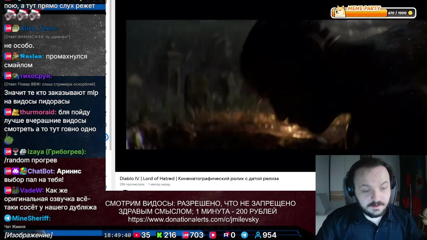Image resolution: width=427 pixels, height=240 pixels.
Task: Click the reply line 'Ответ АНАНАСіК44: ты удивлен?'
Action: pyautogui.click(x=37, y=37)
